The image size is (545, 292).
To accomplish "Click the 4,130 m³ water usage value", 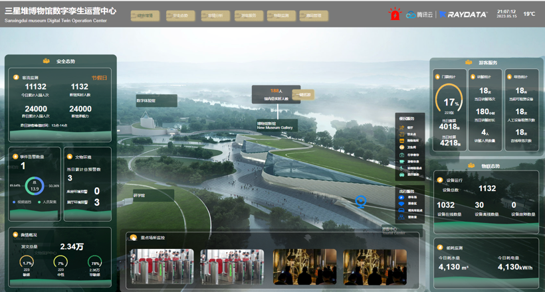I will [x=453, y=267].
